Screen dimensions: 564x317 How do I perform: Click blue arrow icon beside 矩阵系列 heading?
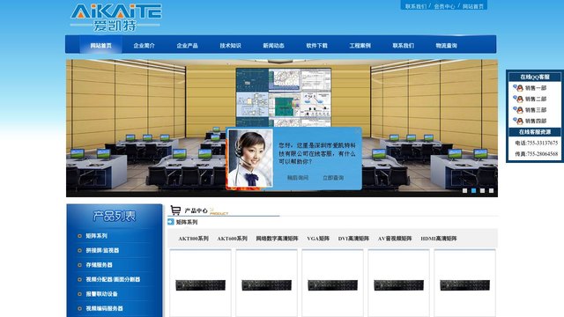coord(171,222)
